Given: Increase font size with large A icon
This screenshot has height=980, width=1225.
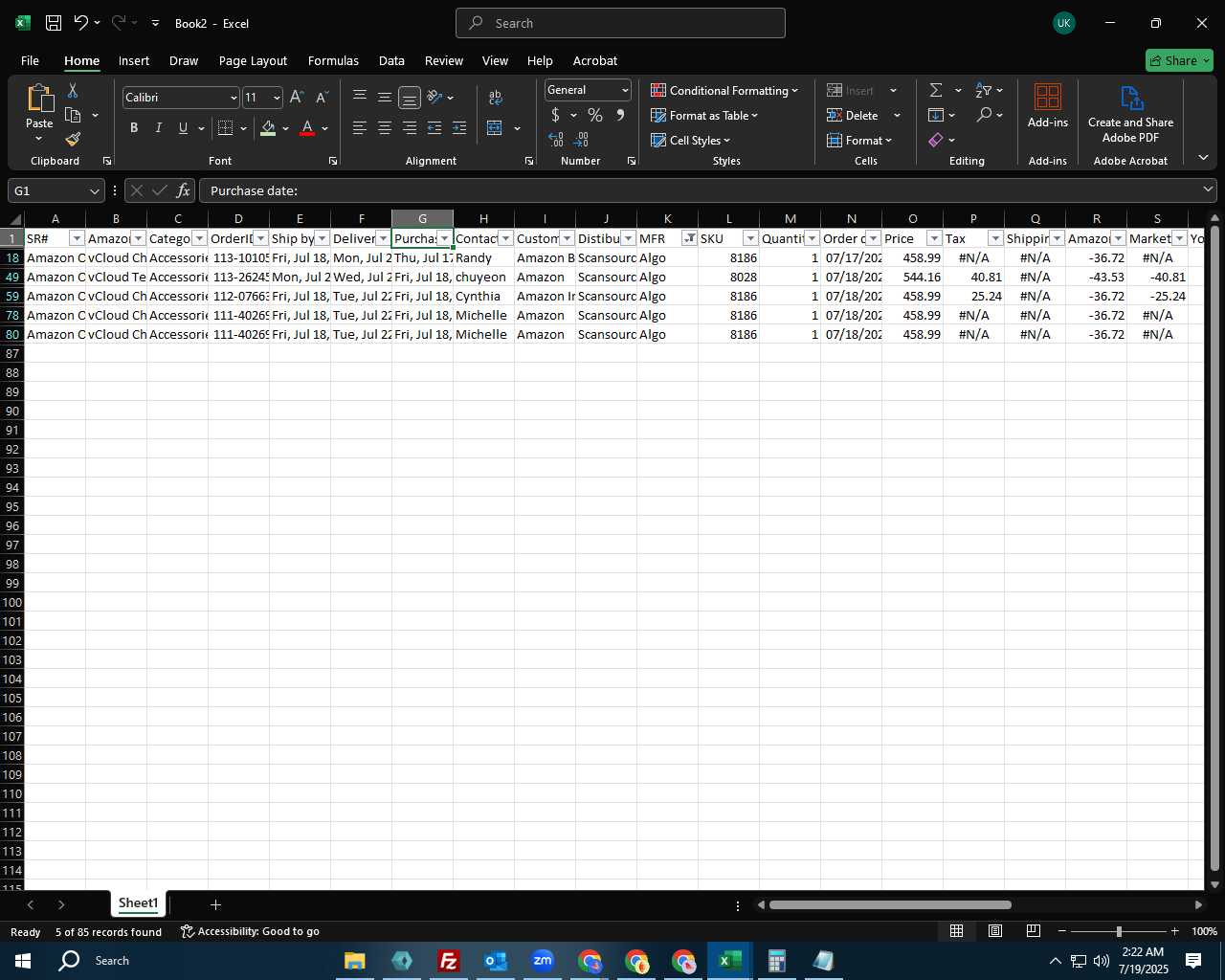Looking at the screenshot, I should (297, 98).
